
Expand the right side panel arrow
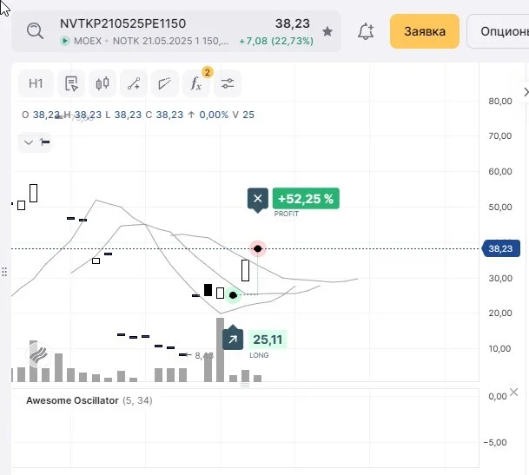click(x=526, y=92)
